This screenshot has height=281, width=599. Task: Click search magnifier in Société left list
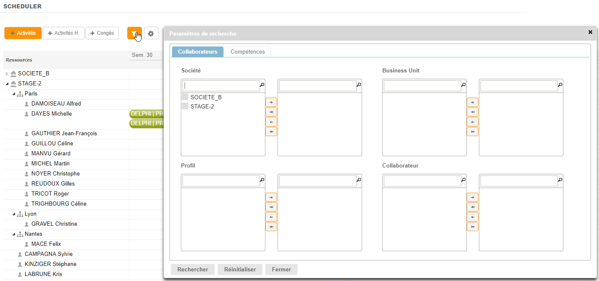click(x=262, y=85)
